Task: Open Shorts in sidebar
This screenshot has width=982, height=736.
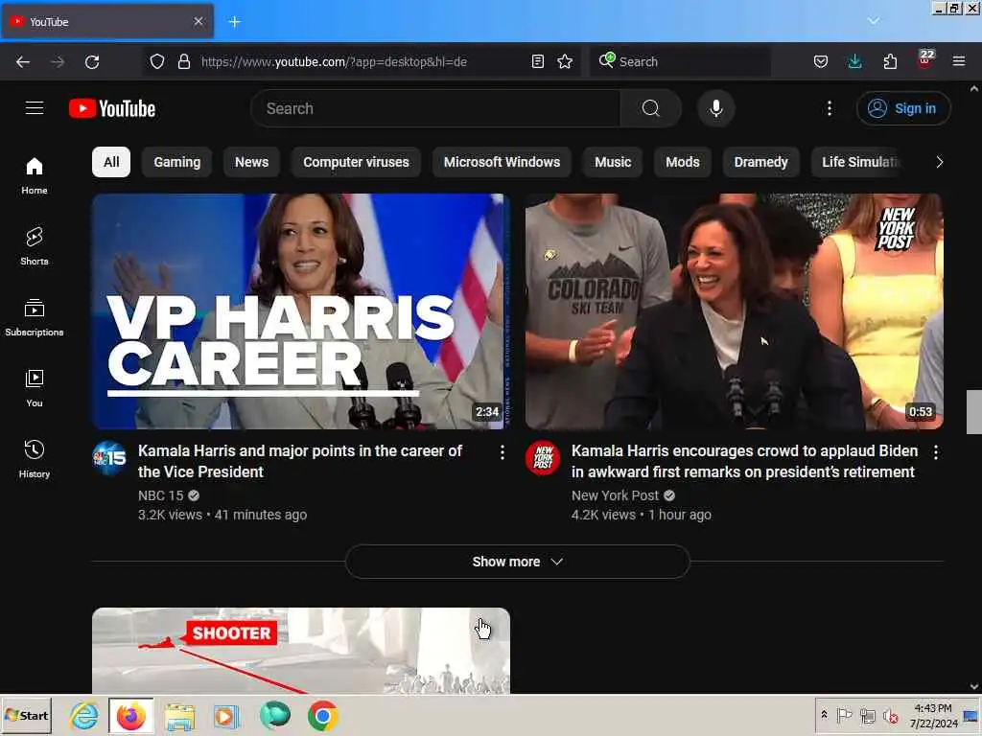Action: [35, 246]
